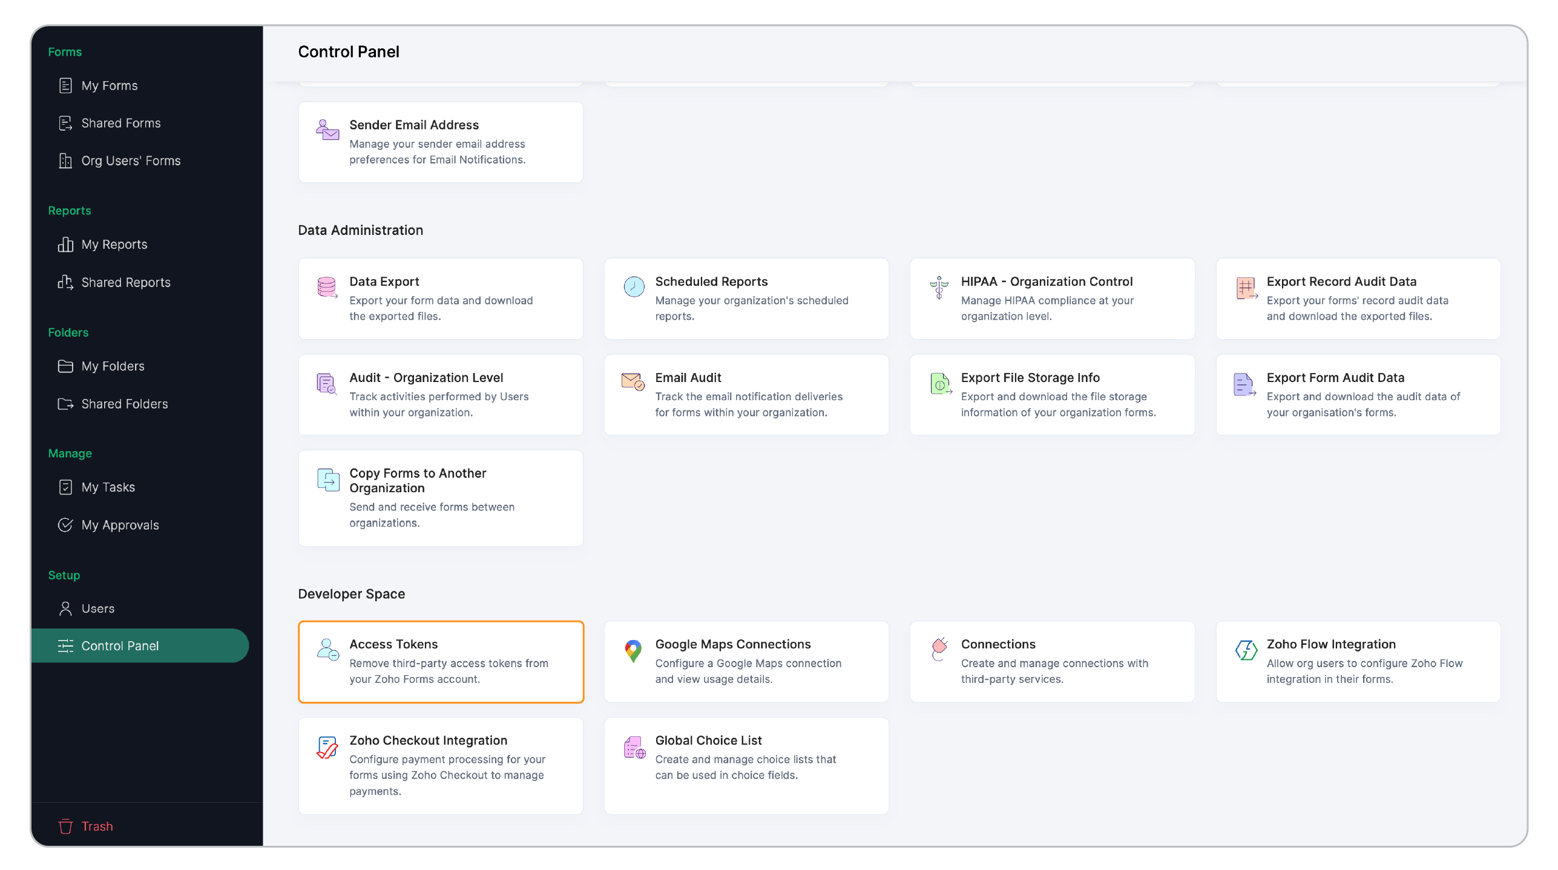The height and width of the screenshot is (870, 1558).
Task: Go to Shared Reports in sidebar
Action: click(125, 282)
